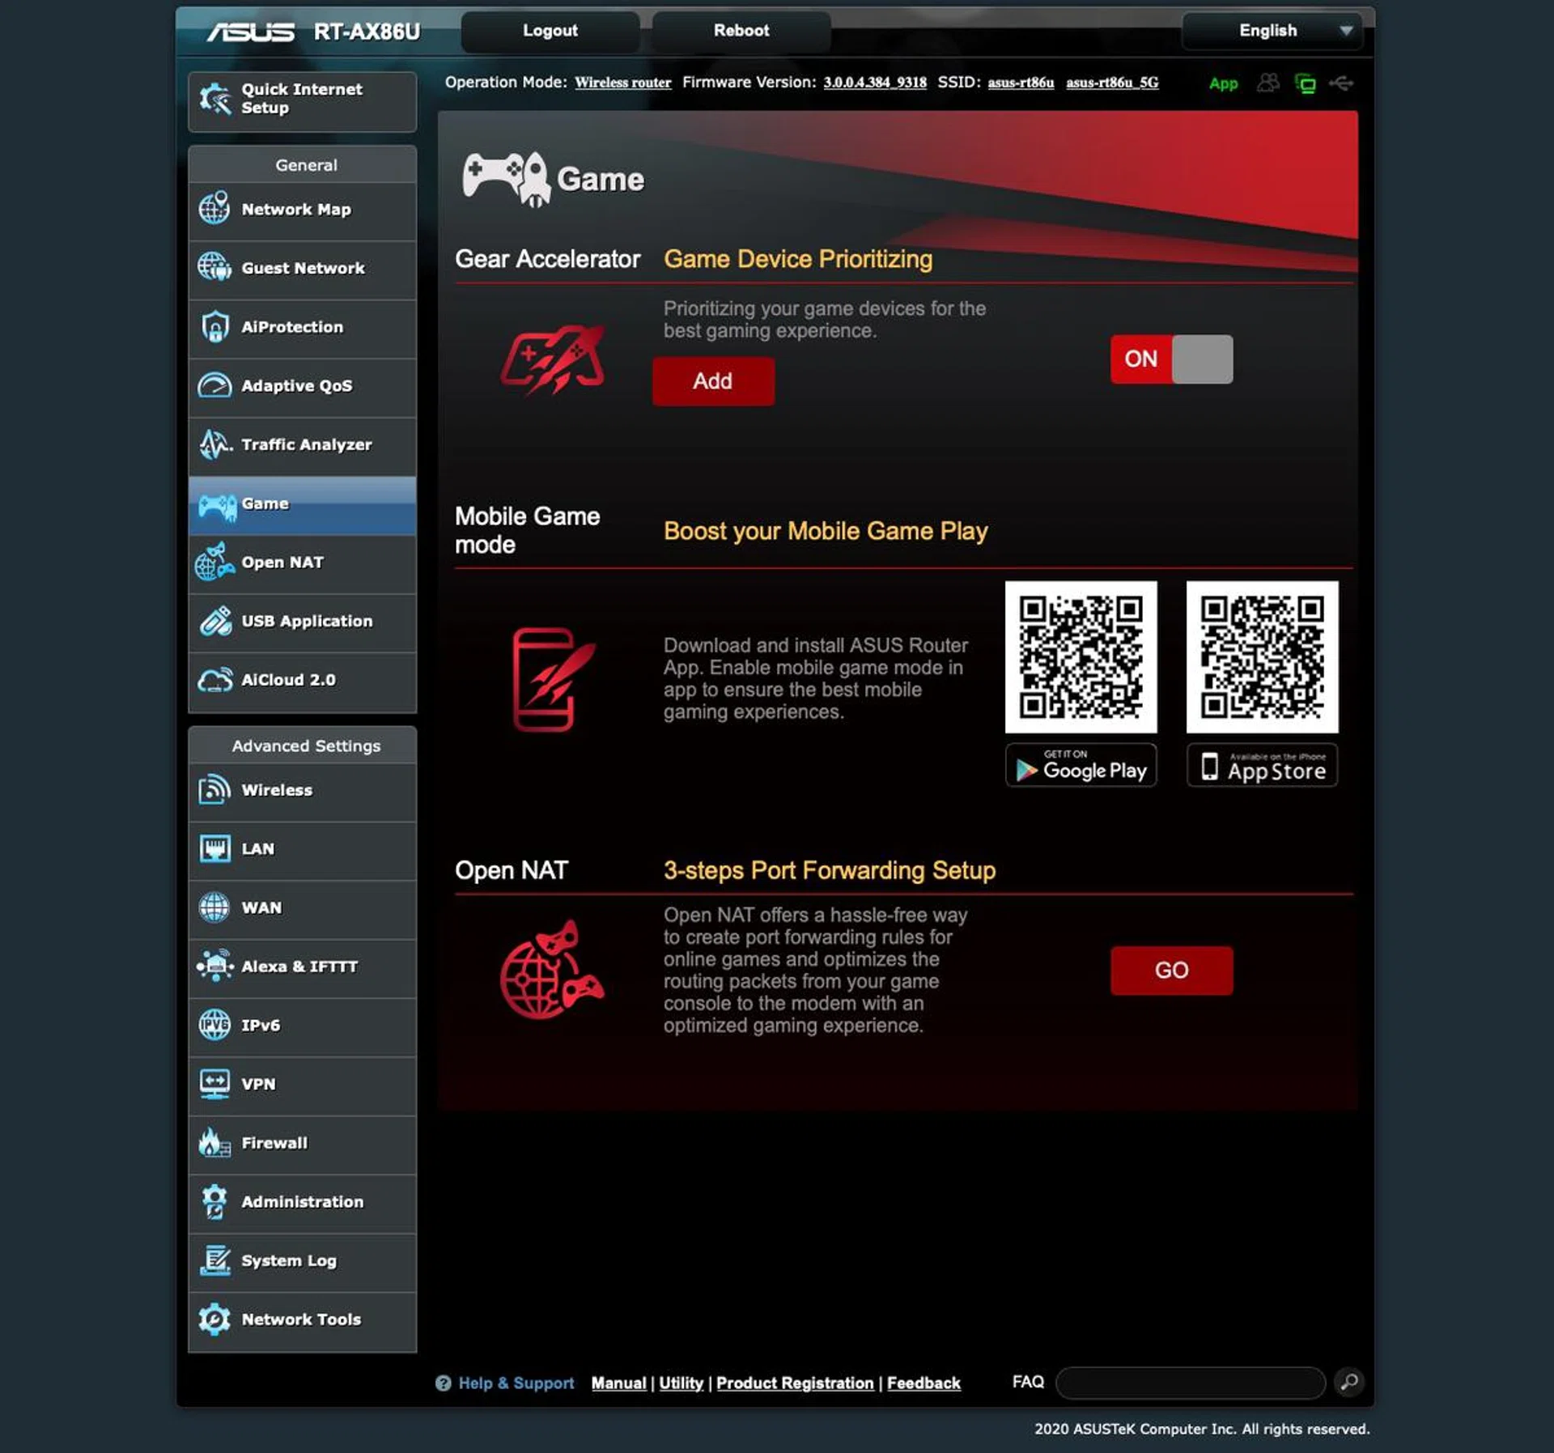Click the AiMesh users status icon

(1267, 83)
